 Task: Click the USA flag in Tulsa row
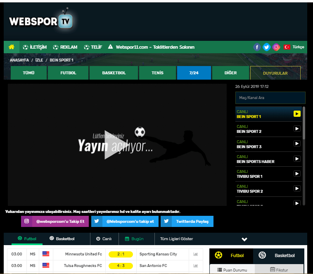point(46,265)
